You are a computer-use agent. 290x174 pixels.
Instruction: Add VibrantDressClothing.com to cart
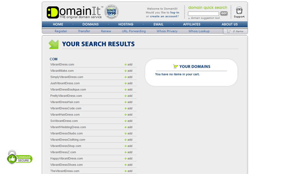128,140
